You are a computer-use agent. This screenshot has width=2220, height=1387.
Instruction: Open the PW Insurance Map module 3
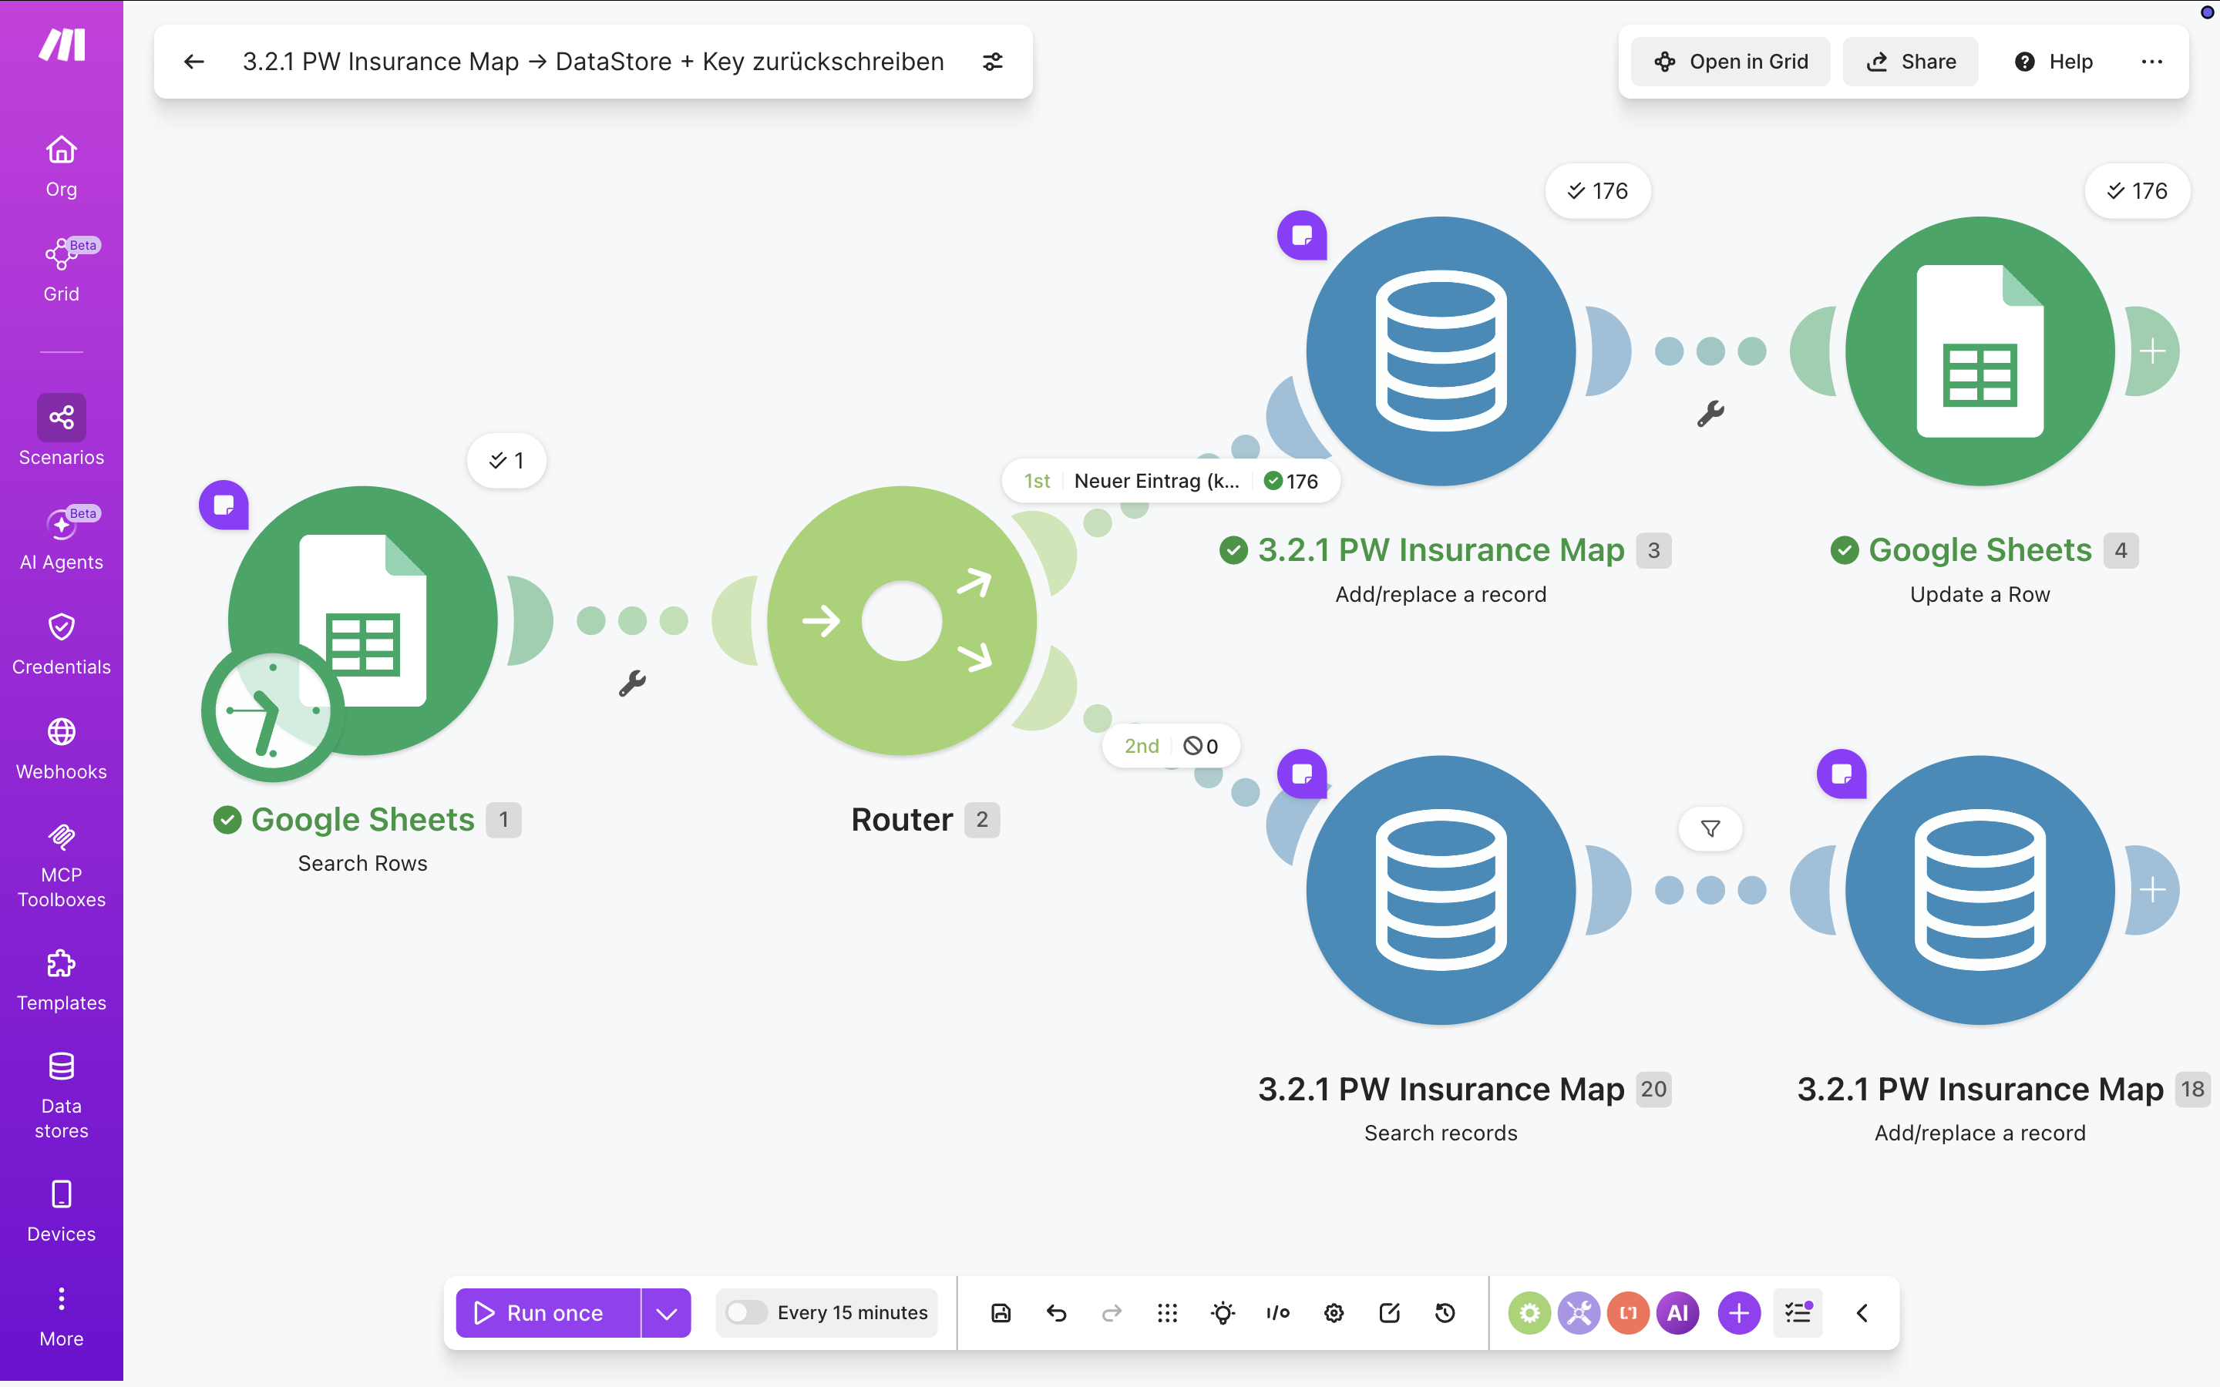point(1441,351)
